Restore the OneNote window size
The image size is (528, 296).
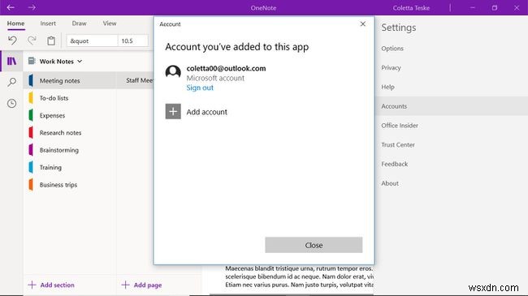tap(495, 7)
